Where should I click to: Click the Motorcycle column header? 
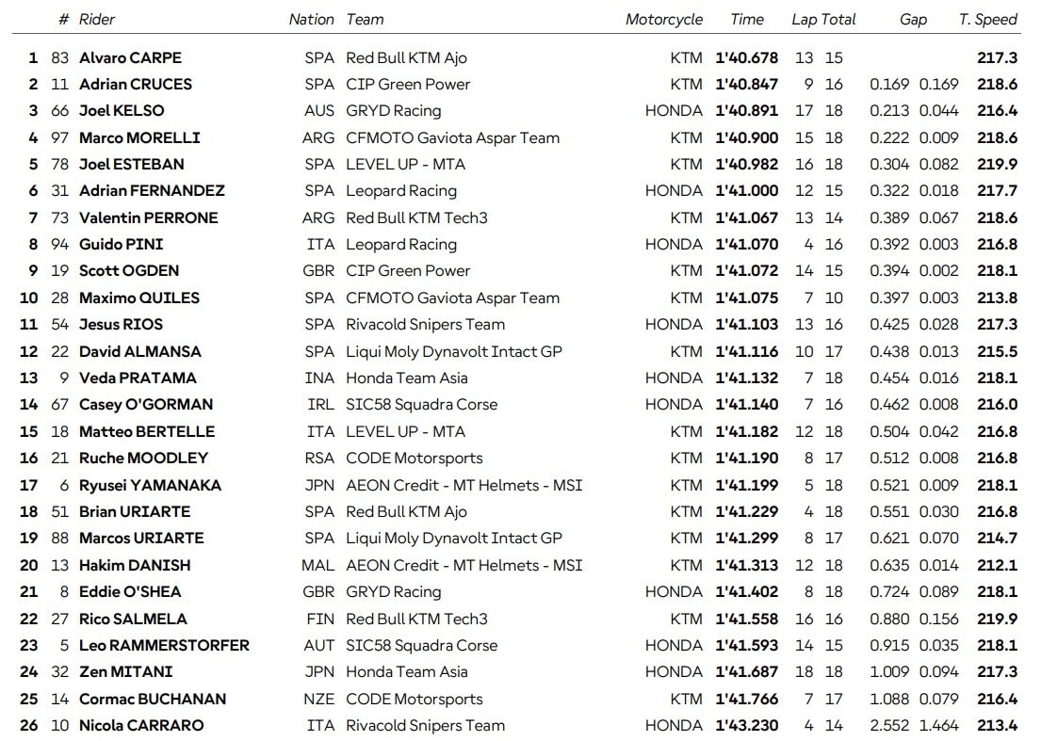pyautogui.click(x=664, y=19)
